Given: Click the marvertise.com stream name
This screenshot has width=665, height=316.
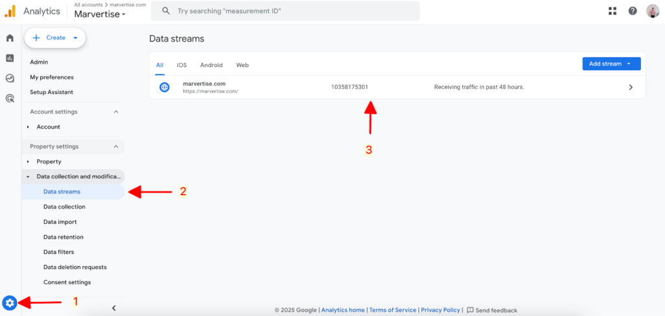Looking at the screenshot, I should tap(204, 84).
